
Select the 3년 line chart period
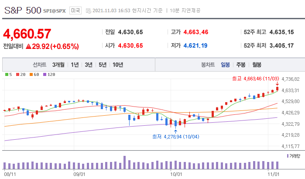[x=89, y=65]
